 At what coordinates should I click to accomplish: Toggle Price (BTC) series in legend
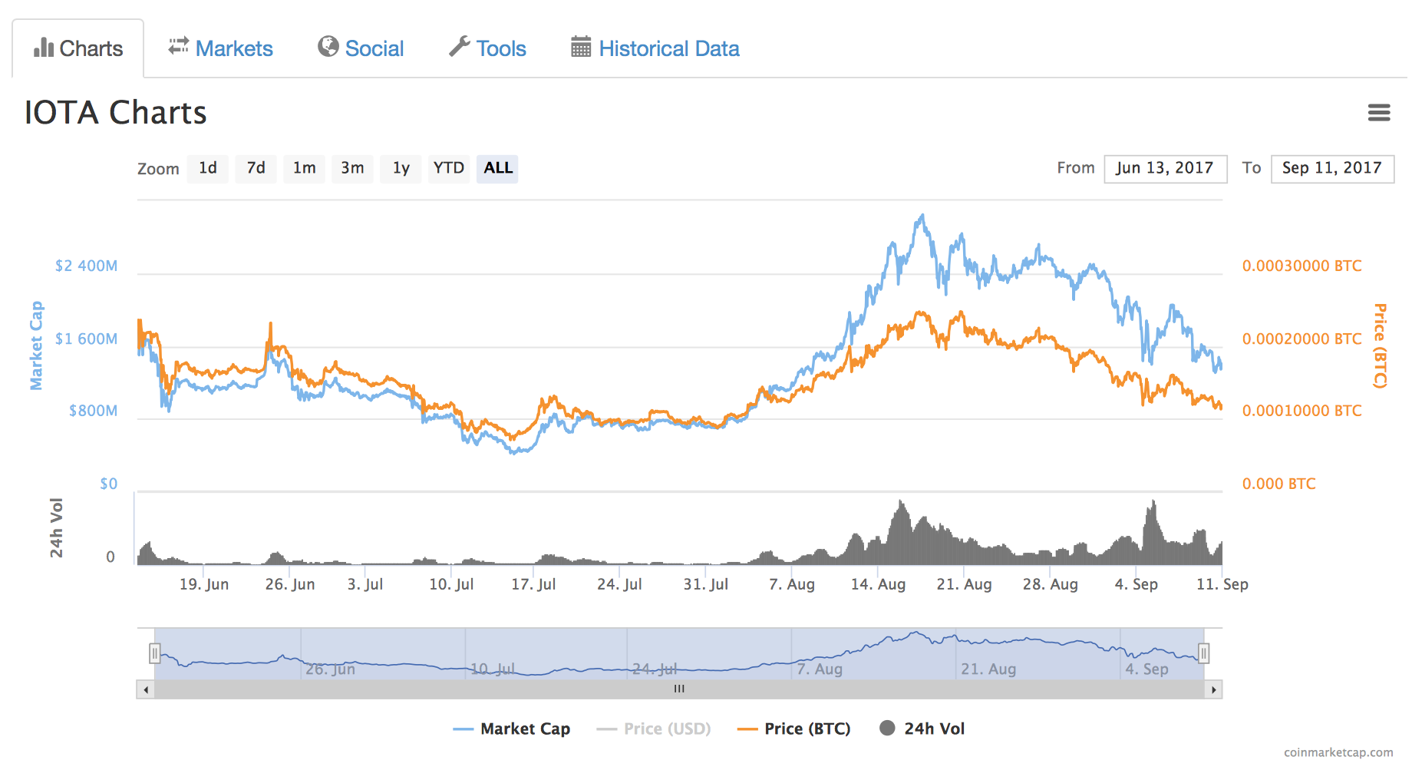click(794, 729)
